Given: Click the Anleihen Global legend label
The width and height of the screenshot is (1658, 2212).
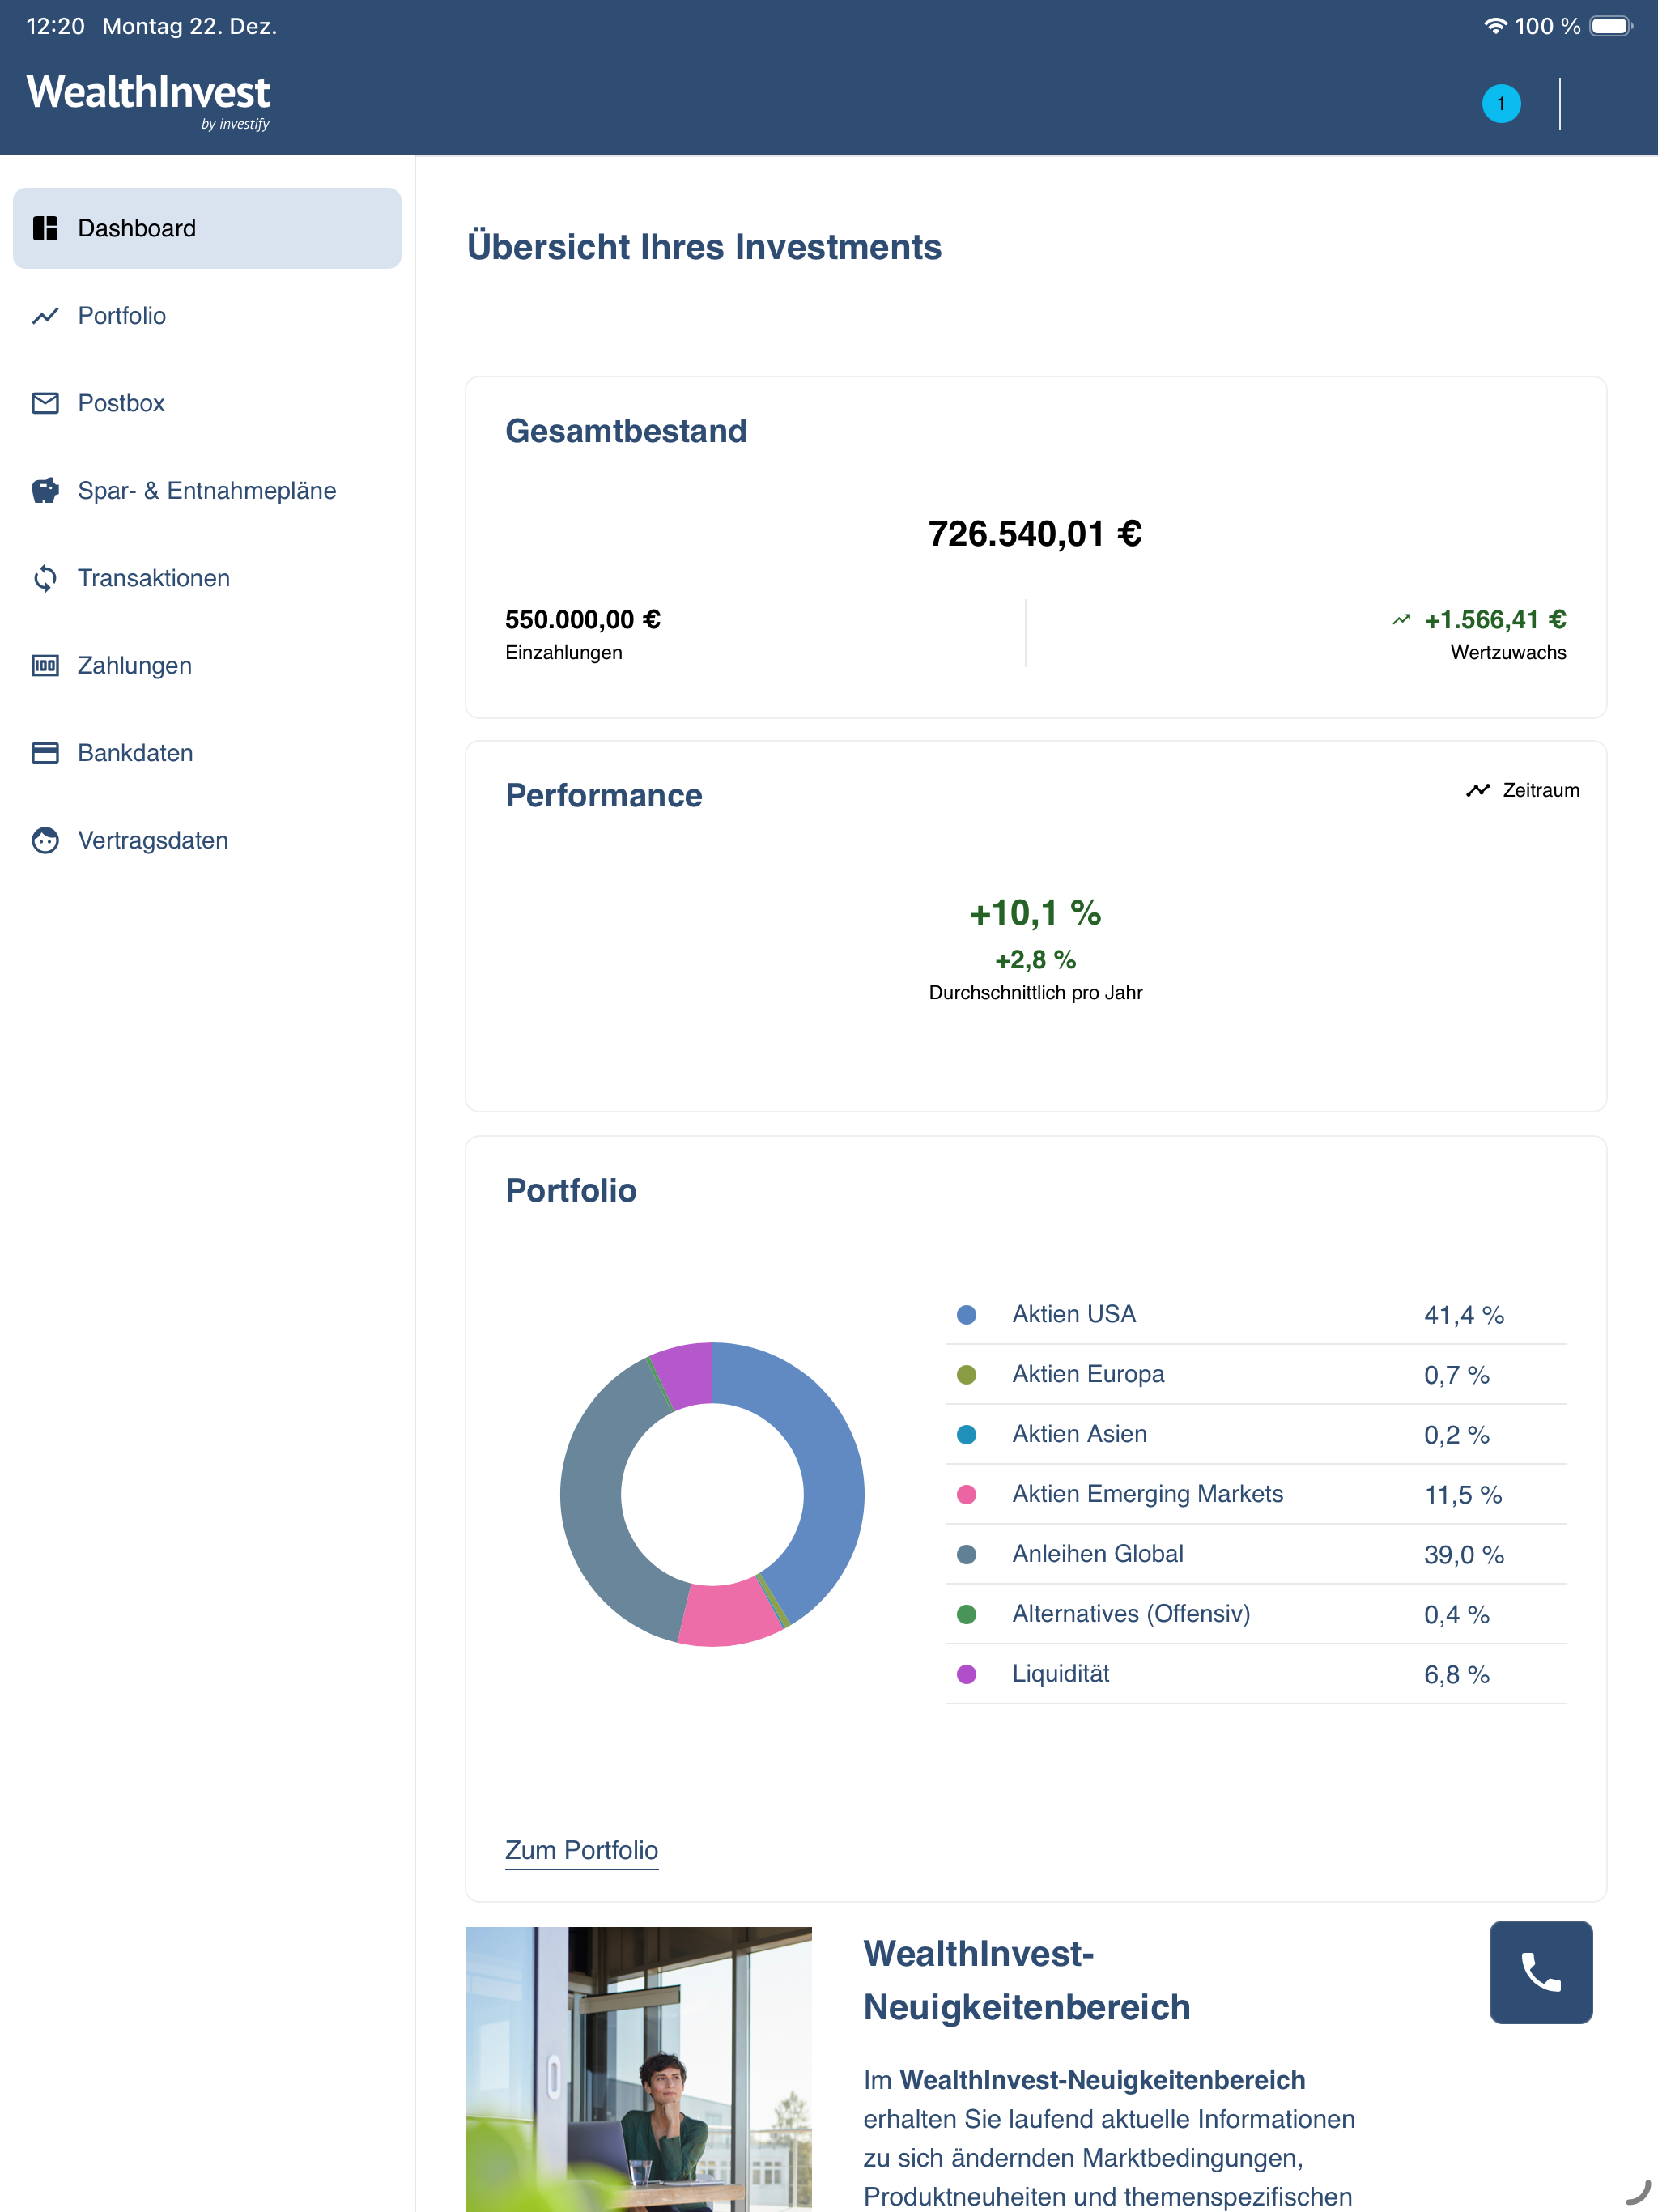Looking at the screenshot, I should coord(1097,1554).
